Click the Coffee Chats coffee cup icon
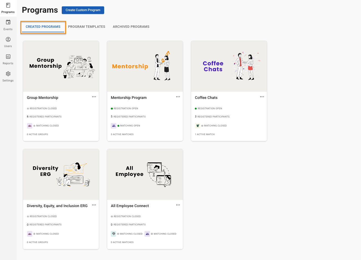Screen dimensions: 361x260 [198, 126]
